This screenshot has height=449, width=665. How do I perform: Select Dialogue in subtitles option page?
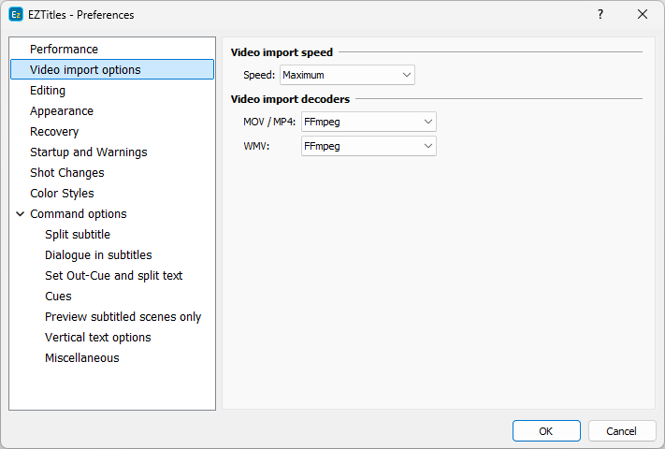coord(98,255)
